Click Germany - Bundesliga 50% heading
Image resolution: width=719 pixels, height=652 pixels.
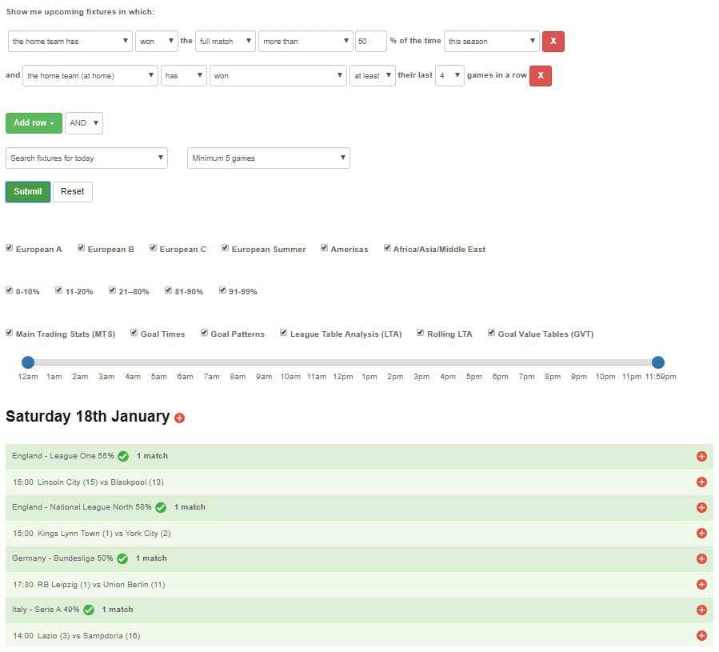(62, 558)
